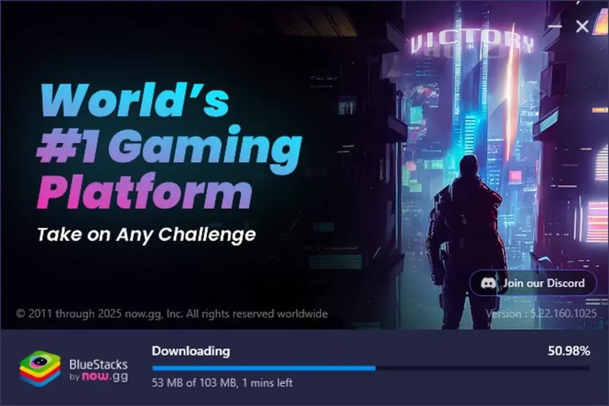Click the Downloading status label
The height and width of the screenshot is (406, 609).
click(191, 351)
